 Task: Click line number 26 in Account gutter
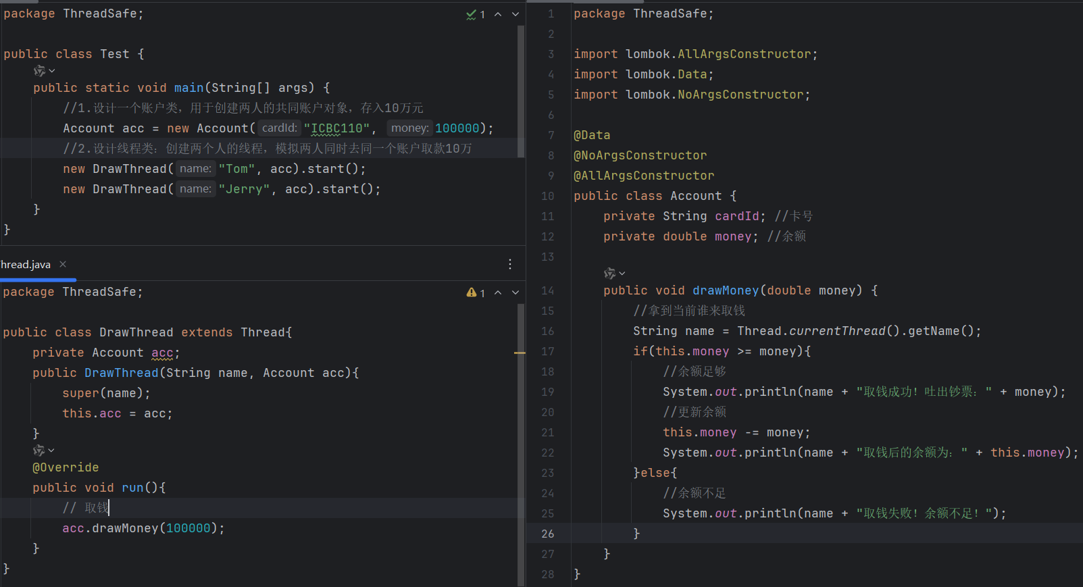(x=548, y=534)
